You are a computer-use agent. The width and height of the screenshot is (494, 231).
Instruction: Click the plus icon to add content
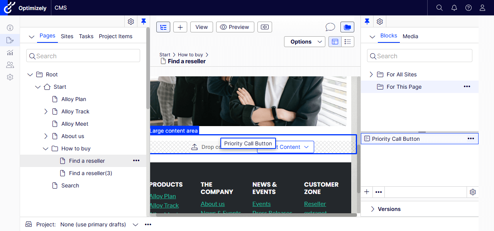tap(180, 27)
